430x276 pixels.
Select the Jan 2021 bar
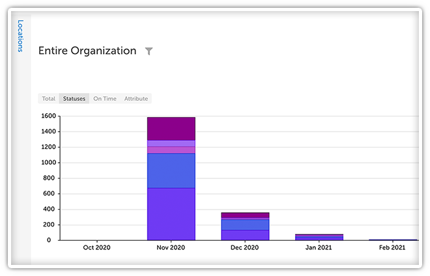(319, 237)
